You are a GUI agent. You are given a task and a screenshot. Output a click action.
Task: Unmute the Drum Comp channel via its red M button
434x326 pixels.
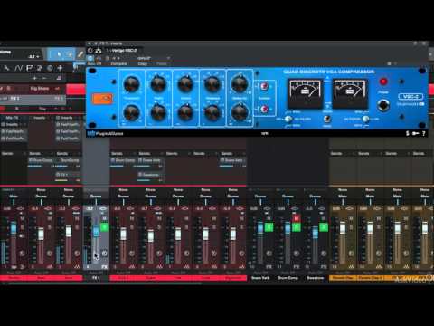click(x=297, y=218)
